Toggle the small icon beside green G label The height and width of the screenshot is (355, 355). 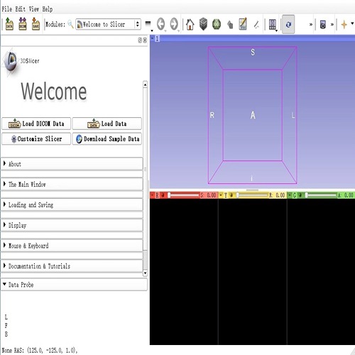[300, 195]
